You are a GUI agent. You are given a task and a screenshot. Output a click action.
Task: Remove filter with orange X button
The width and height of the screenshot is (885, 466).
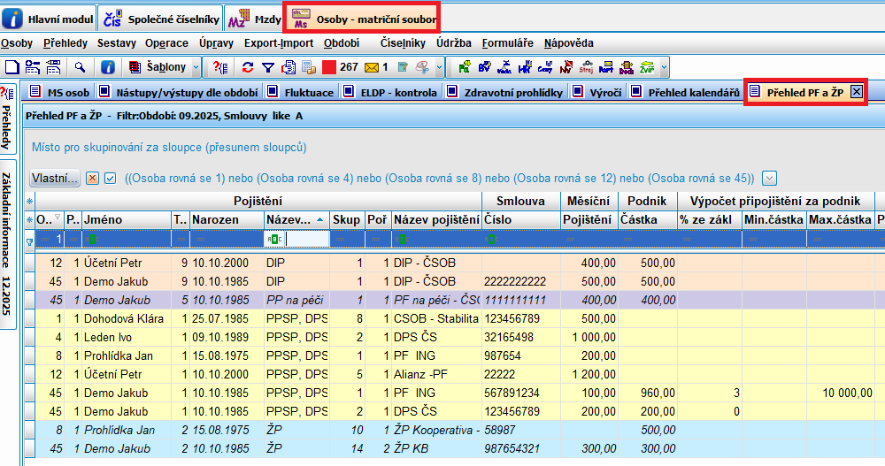(92, 178)
